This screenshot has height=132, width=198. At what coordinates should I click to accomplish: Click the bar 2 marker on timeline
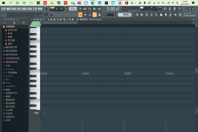125,26
